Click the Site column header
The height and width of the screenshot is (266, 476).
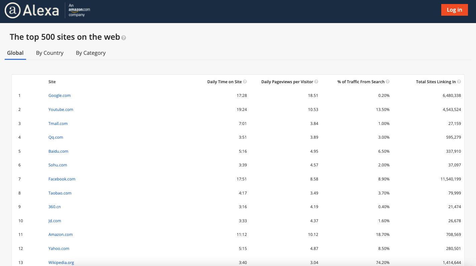click(x=52, y=82)
